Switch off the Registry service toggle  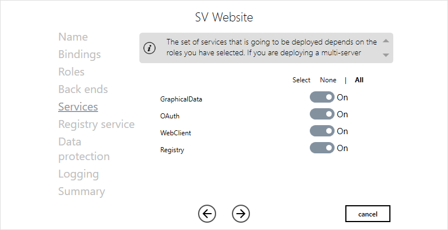tap(322, 148)
